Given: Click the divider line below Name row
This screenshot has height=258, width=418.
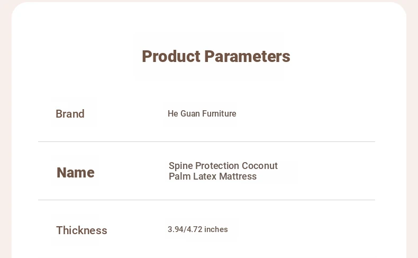Looking at the screenshot, I should [206, 200].
